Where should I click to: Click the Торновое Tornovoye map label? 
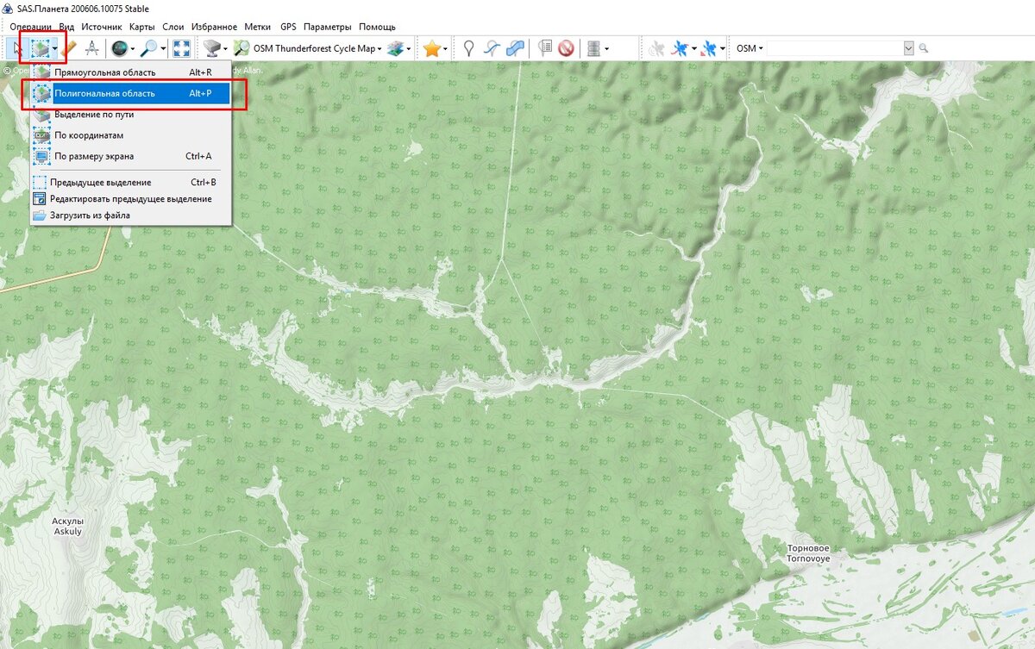tap(808, 552)
